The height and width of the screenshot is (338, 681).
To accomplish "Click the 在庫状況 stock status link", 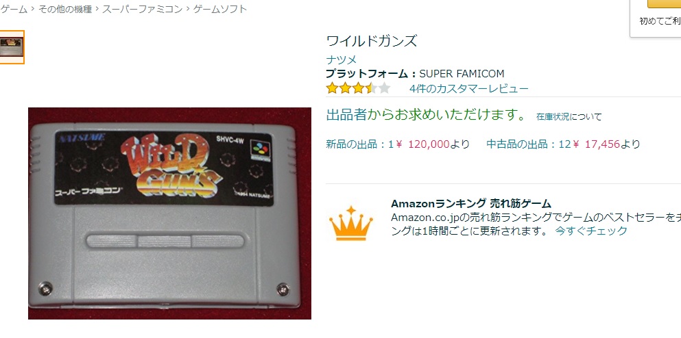I will (x=553, y=116).
